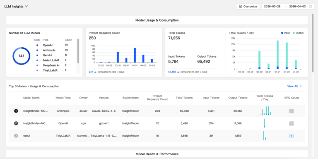This screenshot has width=318, height=159.
Task: Click Input Tokens value 5,764
Action: tap(173, 61)
